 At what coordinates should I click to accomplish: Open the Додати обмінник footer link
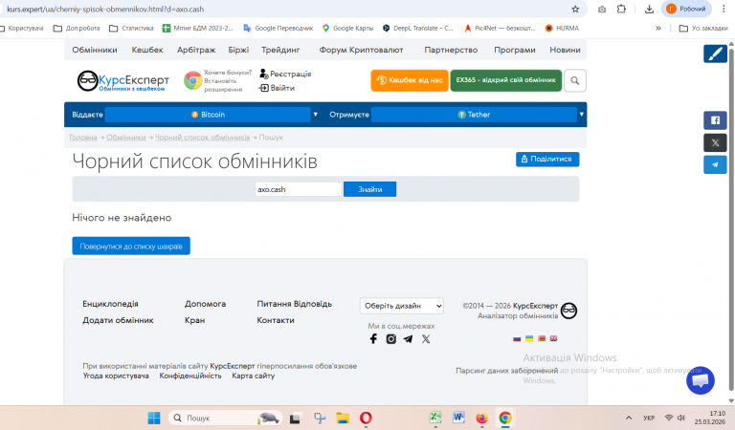[118, 320]
